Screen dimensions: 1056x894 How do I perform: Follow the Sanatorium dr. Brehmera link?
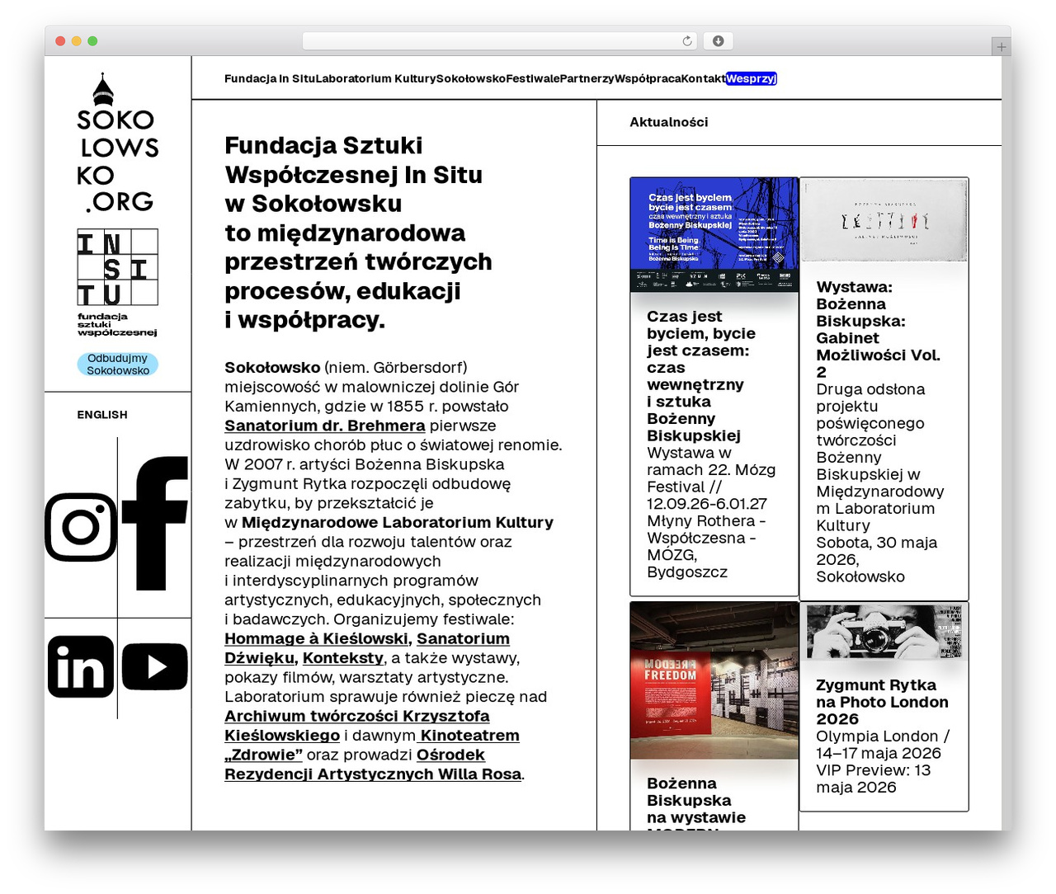pyautogui.click(x=325, y=426)
